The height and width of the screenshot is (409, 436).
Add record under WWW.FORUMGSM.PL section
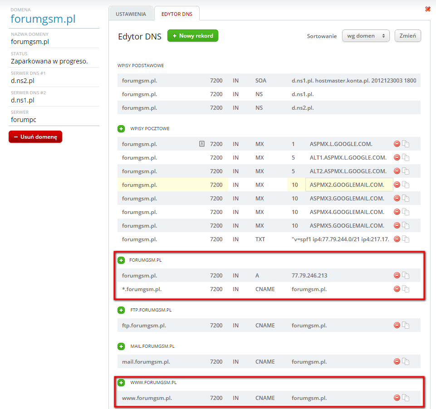pyautogui.click(x=121, y=383)
